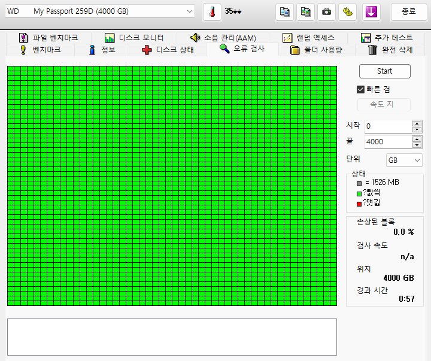
Task: Switch to the 파일 벤치마크 tab
Action: coord(48,38)
